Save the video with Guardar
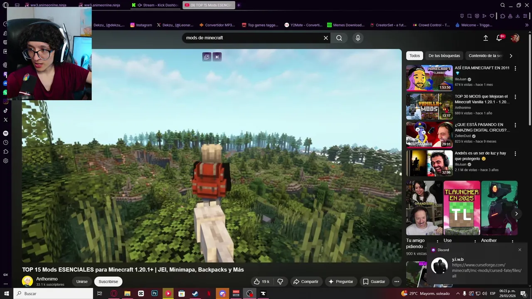The width and height of the screenshot is (532, 299). pyautogui.click(x=374, y=282)
